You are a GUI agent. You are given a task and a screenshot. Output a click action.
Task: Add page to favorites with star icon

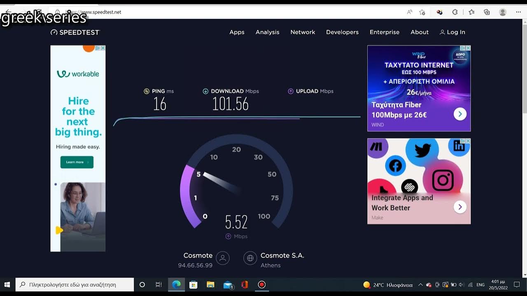pos(422,12)
